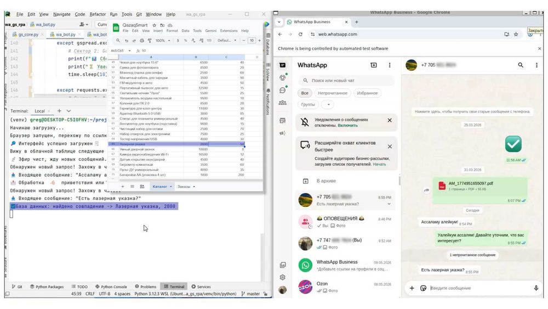Image resolution: width=548 pixels, height=309 pixels.
Task: Open PyCharm terminal tab options chevron
Action: tap(69, 111)
